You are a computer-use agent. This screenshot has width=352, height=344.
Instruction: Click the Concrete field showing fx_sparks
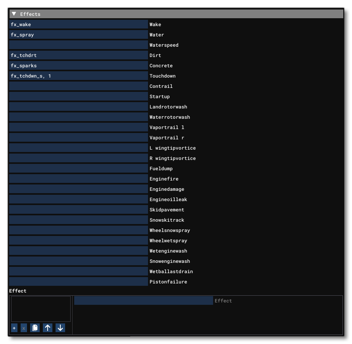pyautogui.click(x=78, y=65)
